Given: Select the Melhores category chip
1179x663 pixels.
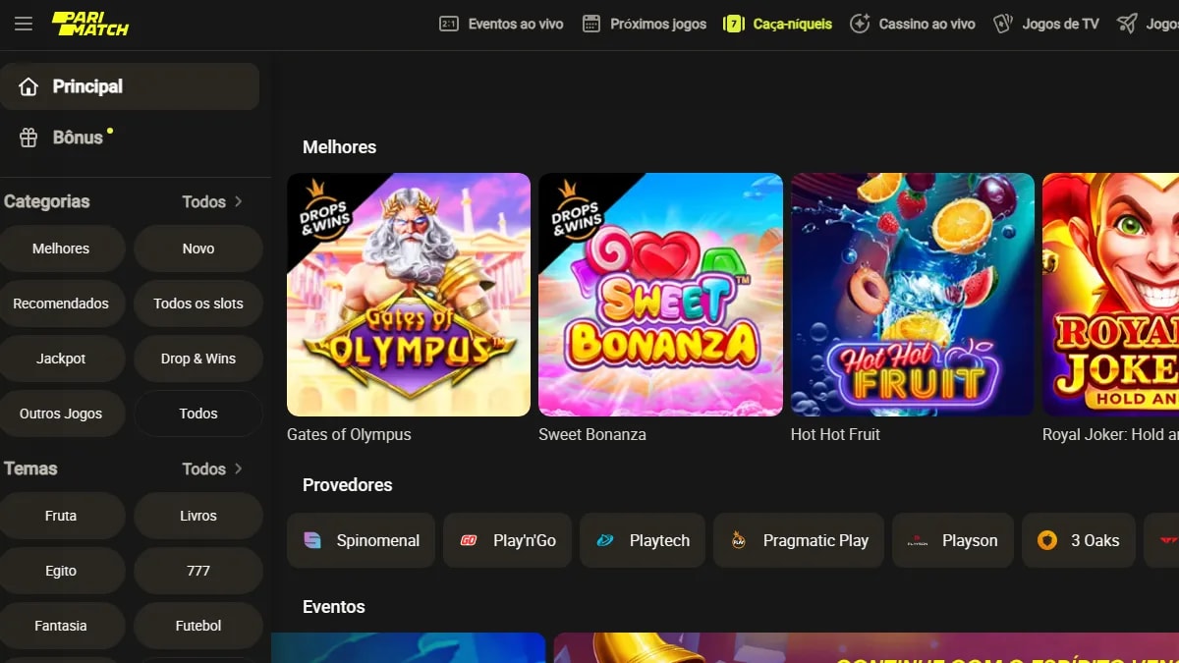Looking at the screenshot, I should 61,249.
